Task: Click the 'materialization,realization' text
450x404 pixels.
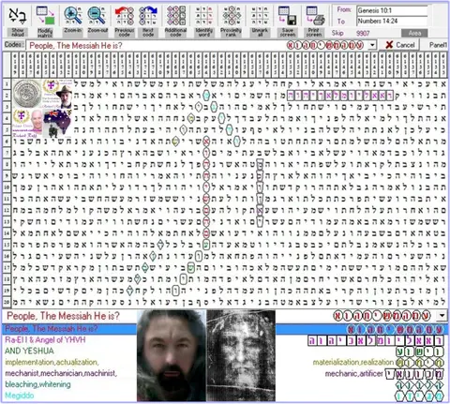Action: [x=353, y=362]
